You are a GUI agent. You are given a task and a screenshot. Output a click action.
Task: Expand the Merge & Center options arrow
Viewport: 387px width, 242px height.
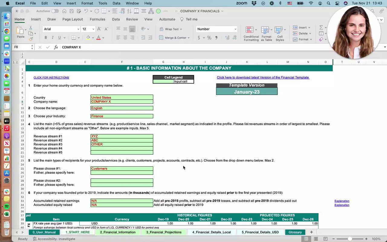[188, 38]
